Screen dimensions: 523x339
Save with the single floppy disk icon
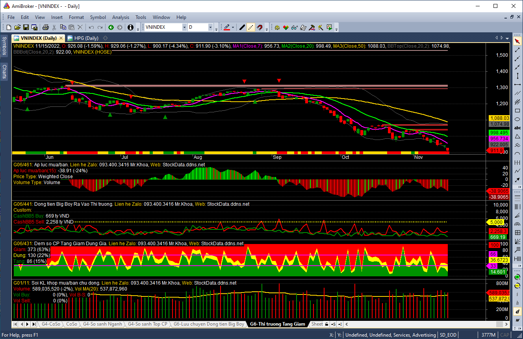[x=26, y=27]
